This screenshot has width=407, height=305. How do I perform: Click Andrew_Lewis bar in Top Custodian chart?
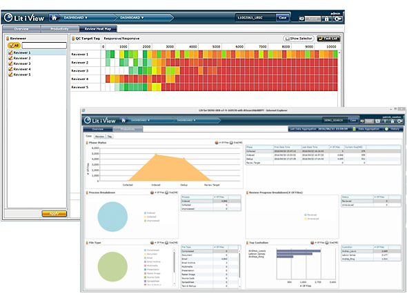point(299,250)
